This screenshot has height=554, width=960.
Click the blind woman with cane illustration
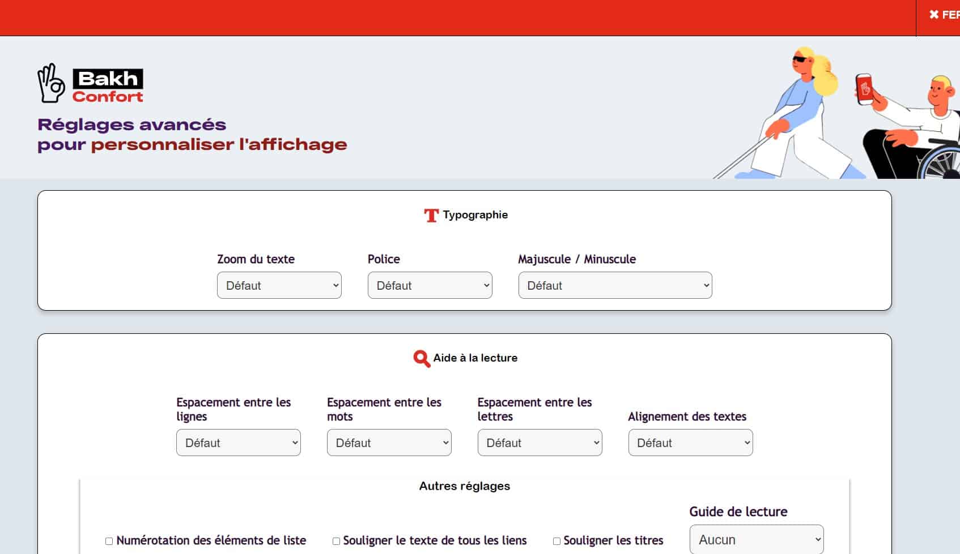793,113
